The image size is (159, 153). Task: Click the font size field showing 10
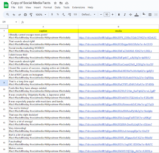107,15
